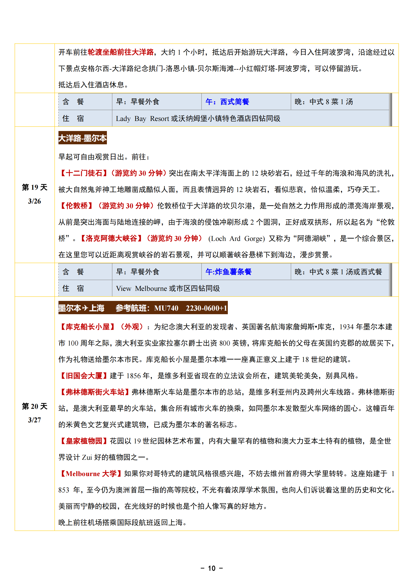Click the red 【旧国会大厦】 attraction title
This screenshot has width=415, height=587.
click(x=84, y=376)
